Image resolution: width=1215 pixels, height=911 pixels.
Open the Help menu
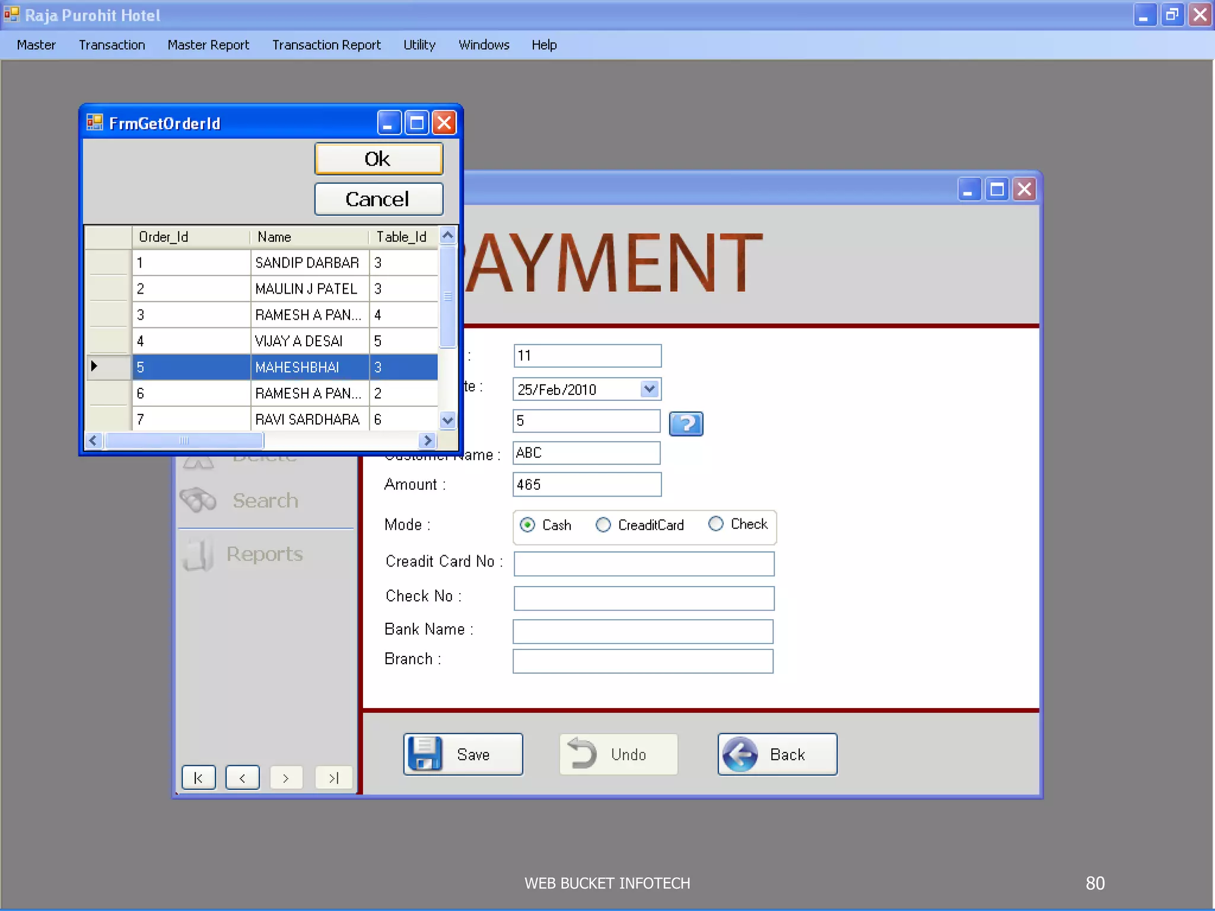544,45
